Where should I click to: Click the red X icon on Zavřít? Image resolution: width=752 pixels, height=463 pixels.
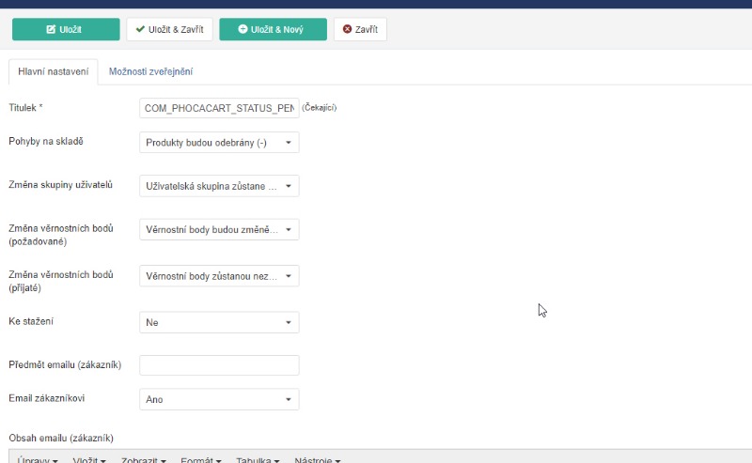click(x=347, y=29)
